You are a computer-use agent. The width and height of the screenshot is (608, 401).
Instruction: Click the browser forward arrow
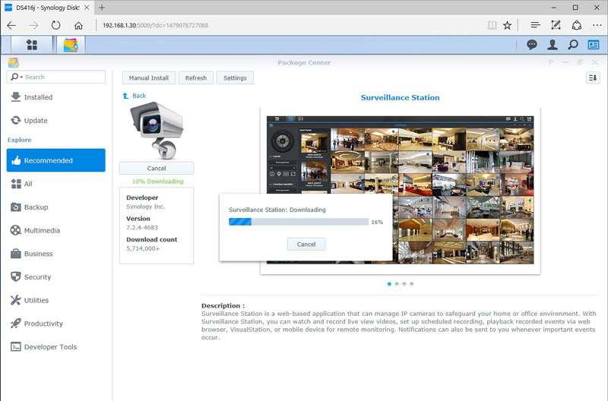click(33, 26)
